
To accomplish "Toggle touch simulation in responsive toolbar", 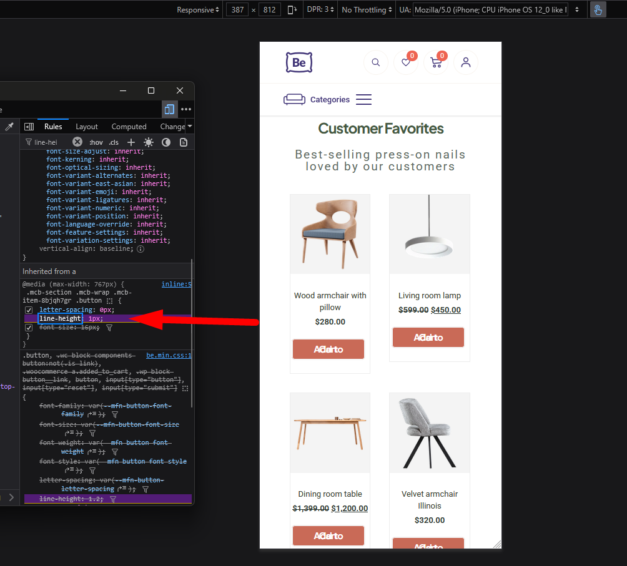I will point(598,10).
